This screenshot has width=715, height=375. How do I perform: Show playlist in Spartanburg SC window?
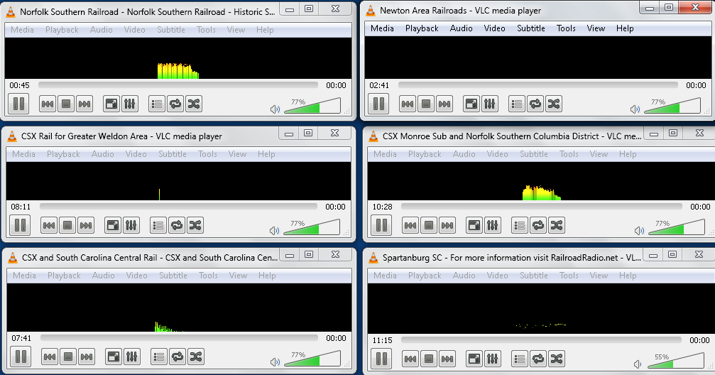[x=519, y=359]
